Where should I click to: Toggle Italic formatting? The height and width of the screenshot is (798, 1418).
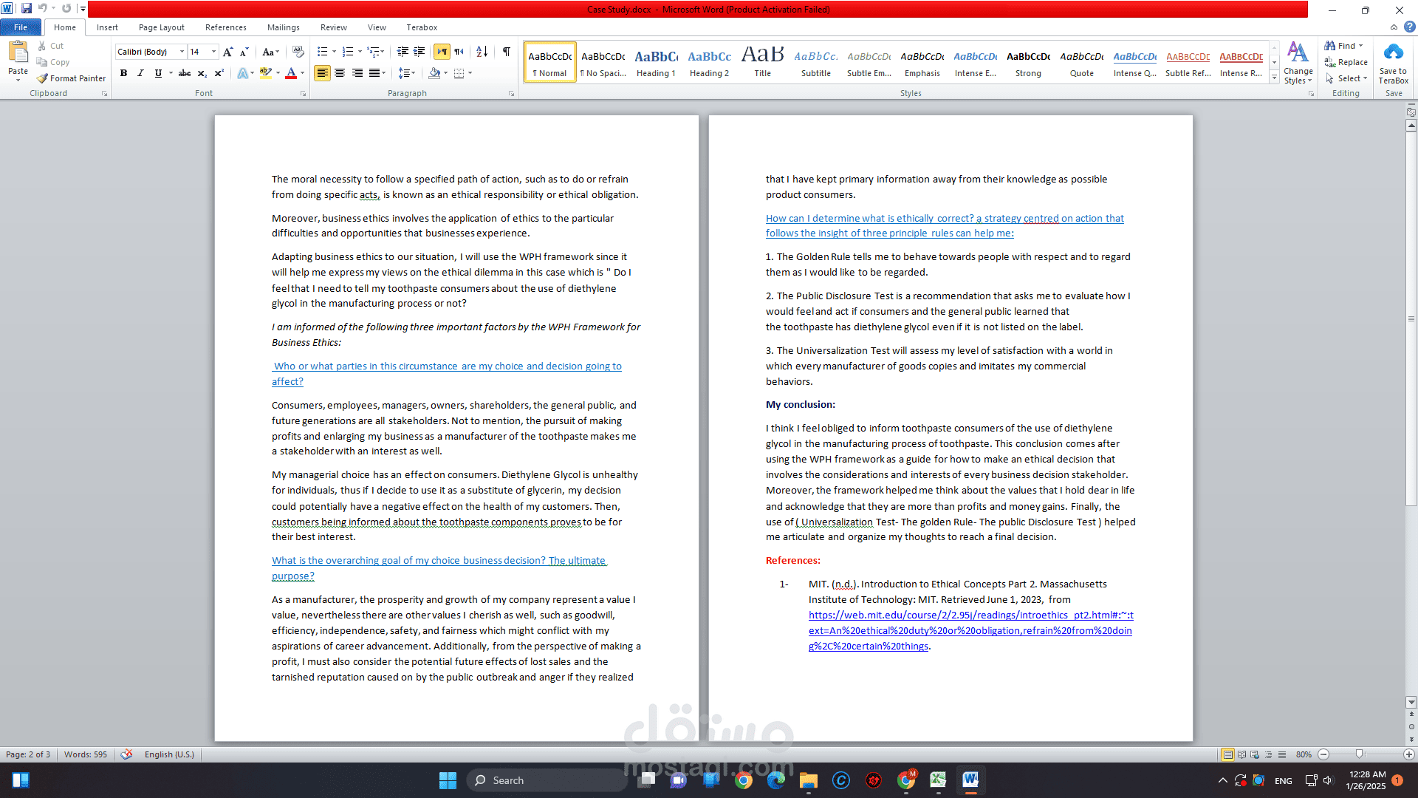[x=140, y=73]
